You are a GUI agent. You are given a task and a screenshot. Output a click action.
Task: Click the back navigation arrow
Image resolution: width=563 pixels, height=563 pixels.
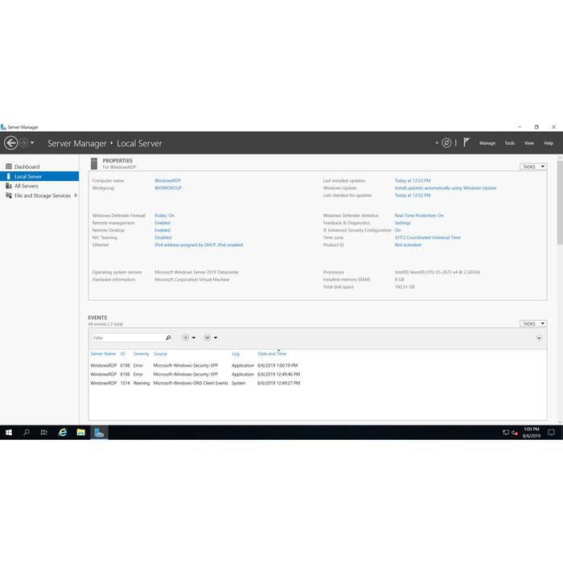10,143
